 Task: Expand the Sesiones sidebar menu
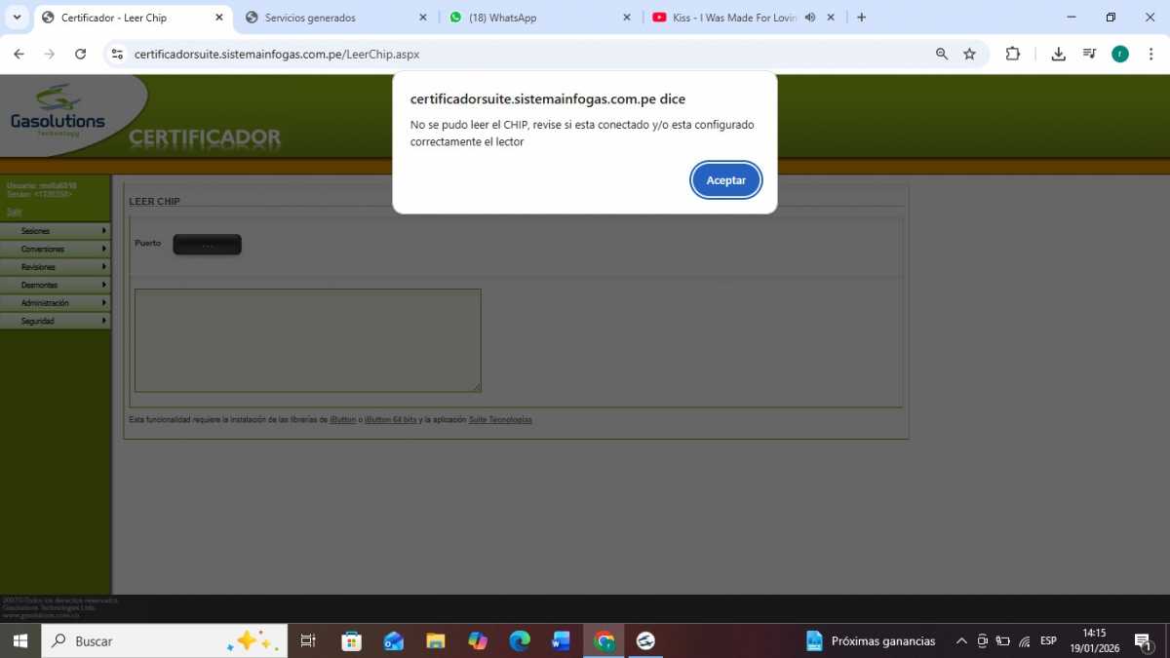(56, 231)
